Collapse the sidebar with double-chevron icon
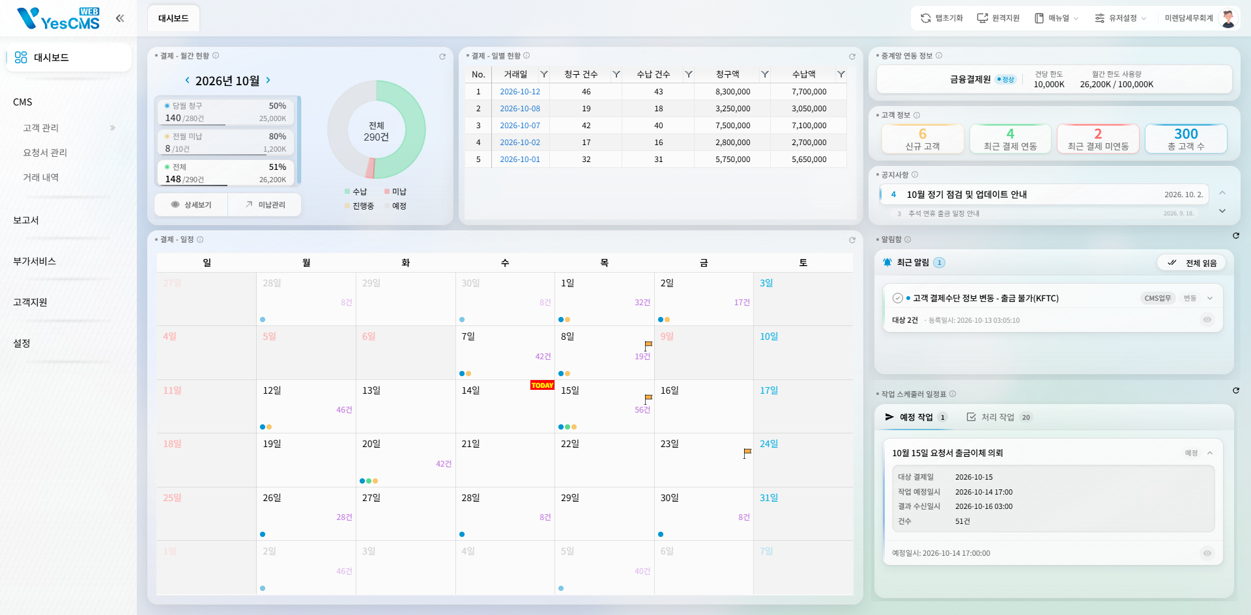The image size is (1251, 615). [120, 18]
